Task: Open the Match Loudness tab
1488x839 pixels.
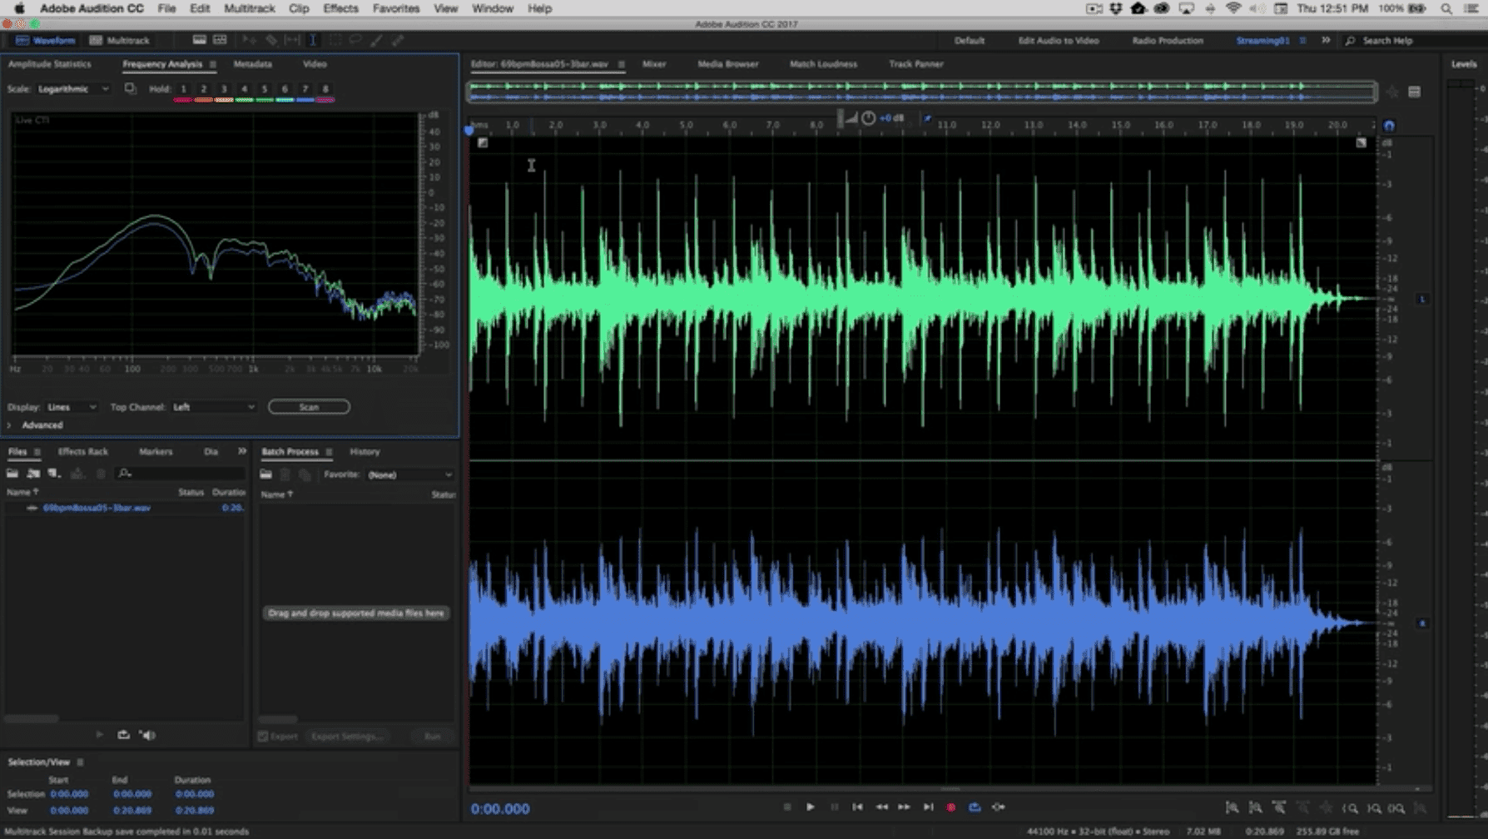Action: 823,64
